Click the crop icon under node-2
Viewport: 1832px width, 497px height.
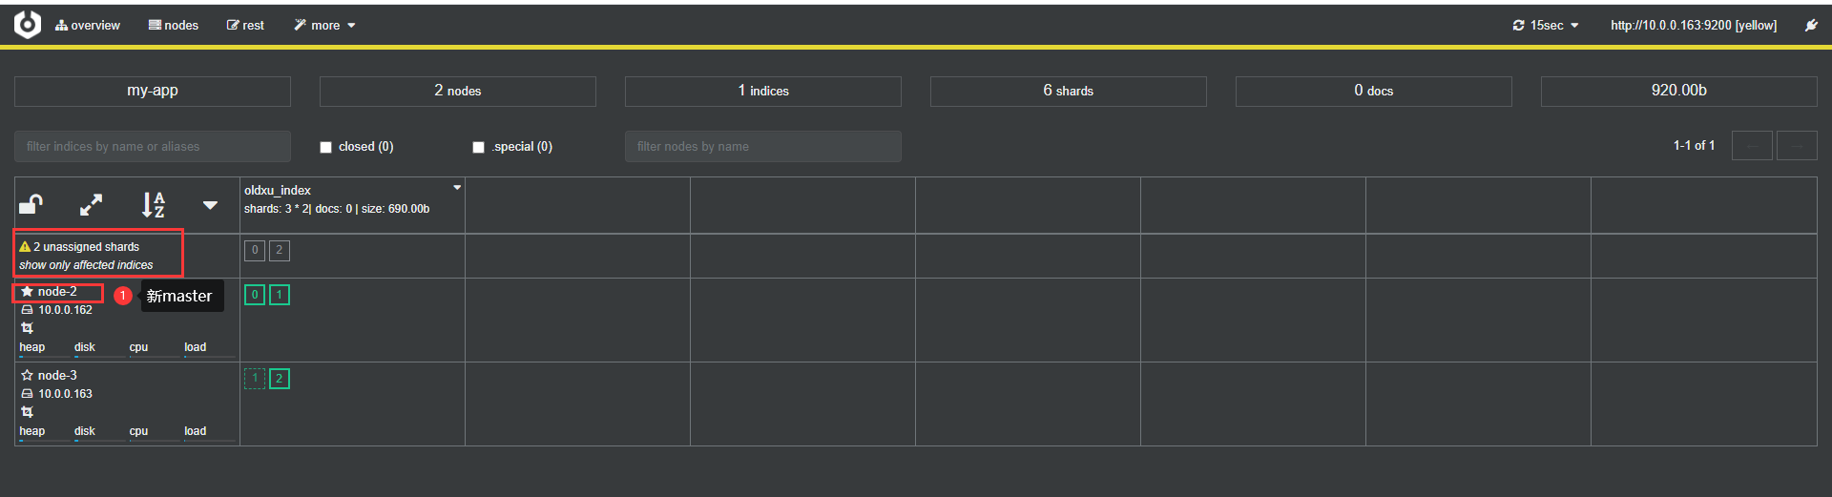(x=27, y=328)
